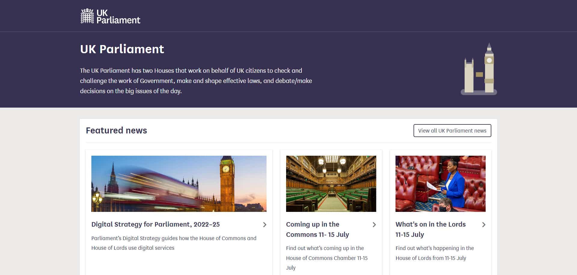This screenshot has height=275, width=577.
Task: Open Coming up in the Commons article
Action: click(317, 229)
